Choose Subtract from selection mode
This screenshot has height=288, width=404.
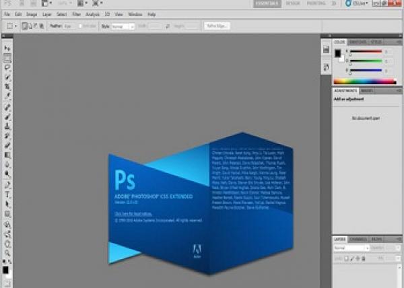36,26
